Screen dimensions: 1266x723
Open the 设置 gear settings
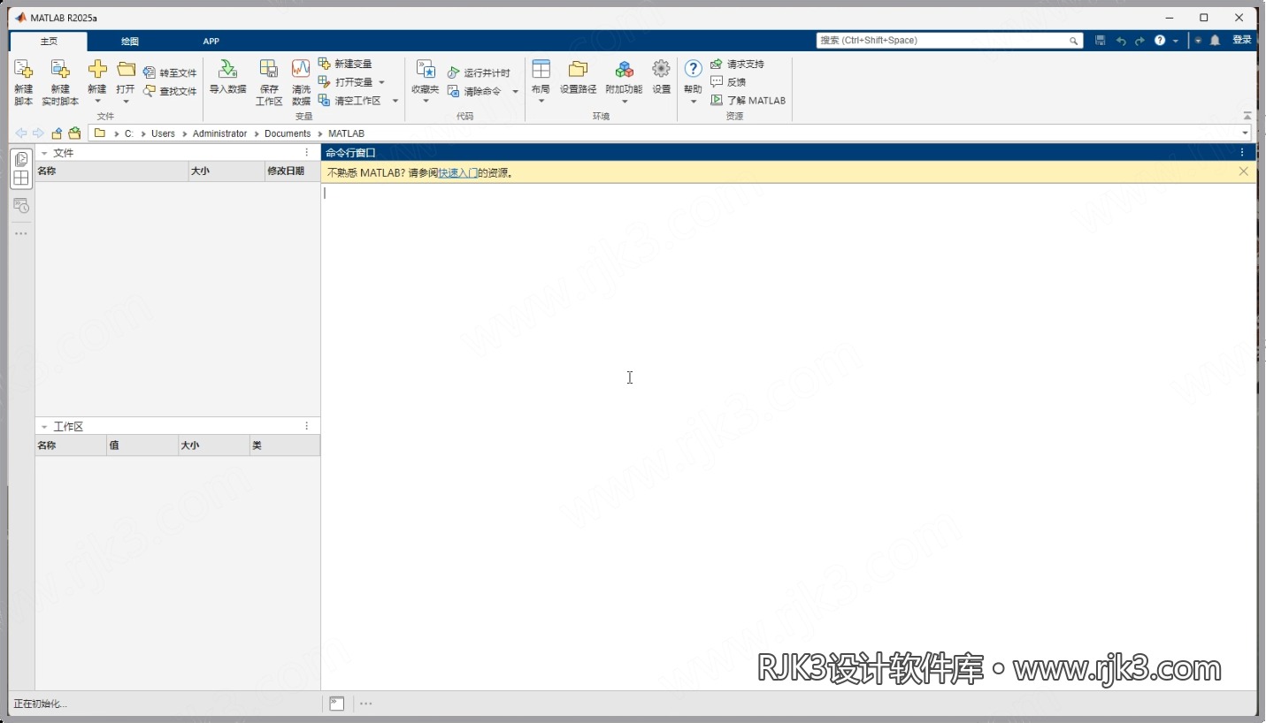[662, 77]
